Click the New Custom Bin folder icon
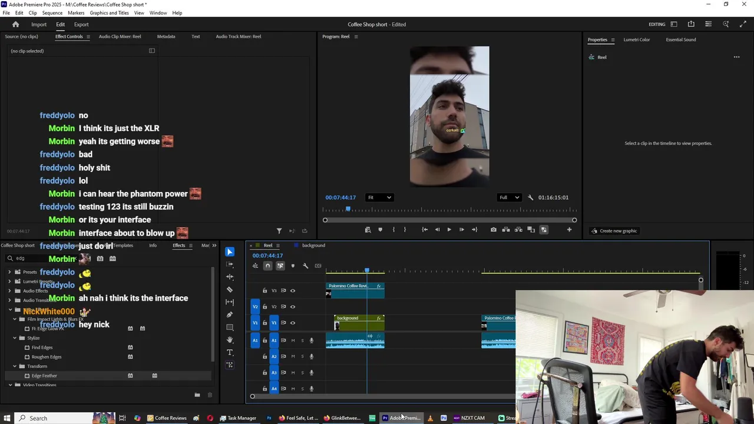The image size is (754, 424). coord(197,395)
